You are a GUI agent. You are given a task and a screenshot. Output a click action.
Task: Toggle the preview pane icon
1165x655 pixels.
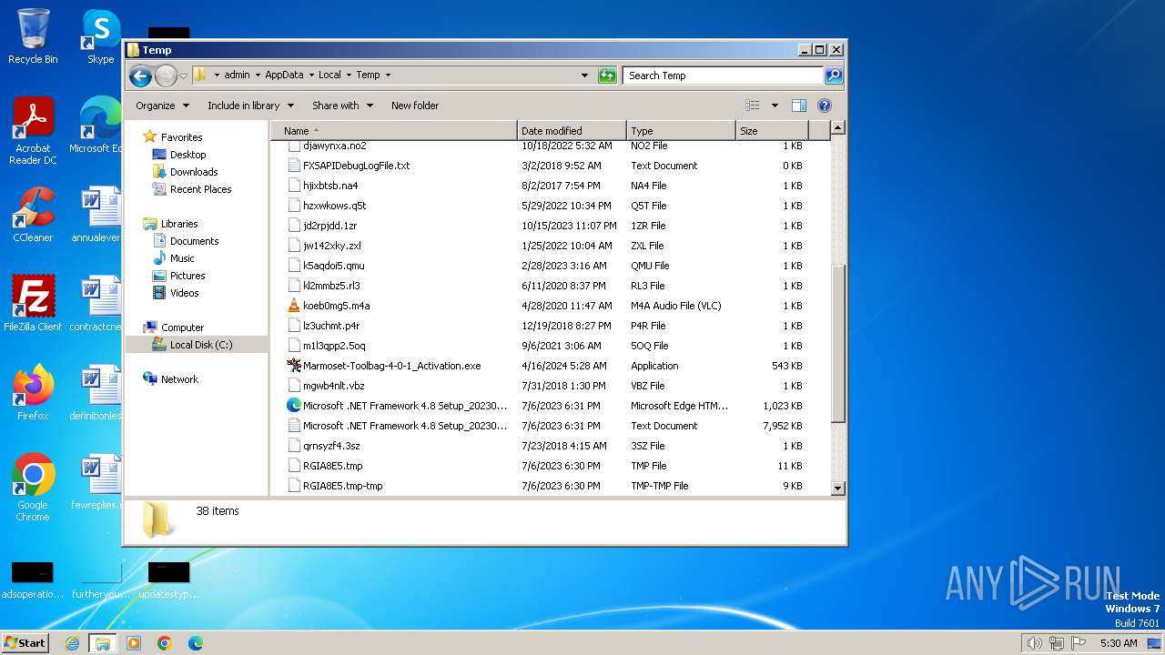click(798, 106)
